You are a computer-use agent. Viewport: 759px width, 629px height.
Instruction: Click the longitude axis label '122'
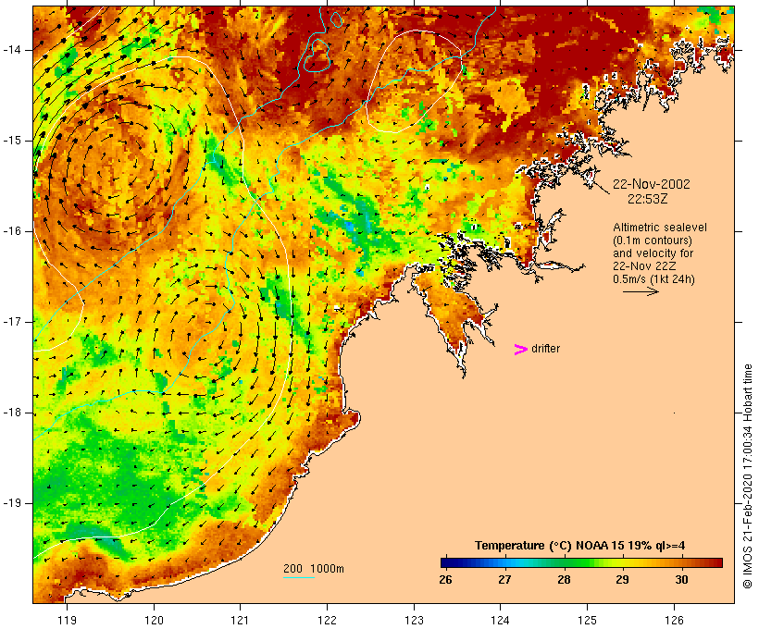328,620
